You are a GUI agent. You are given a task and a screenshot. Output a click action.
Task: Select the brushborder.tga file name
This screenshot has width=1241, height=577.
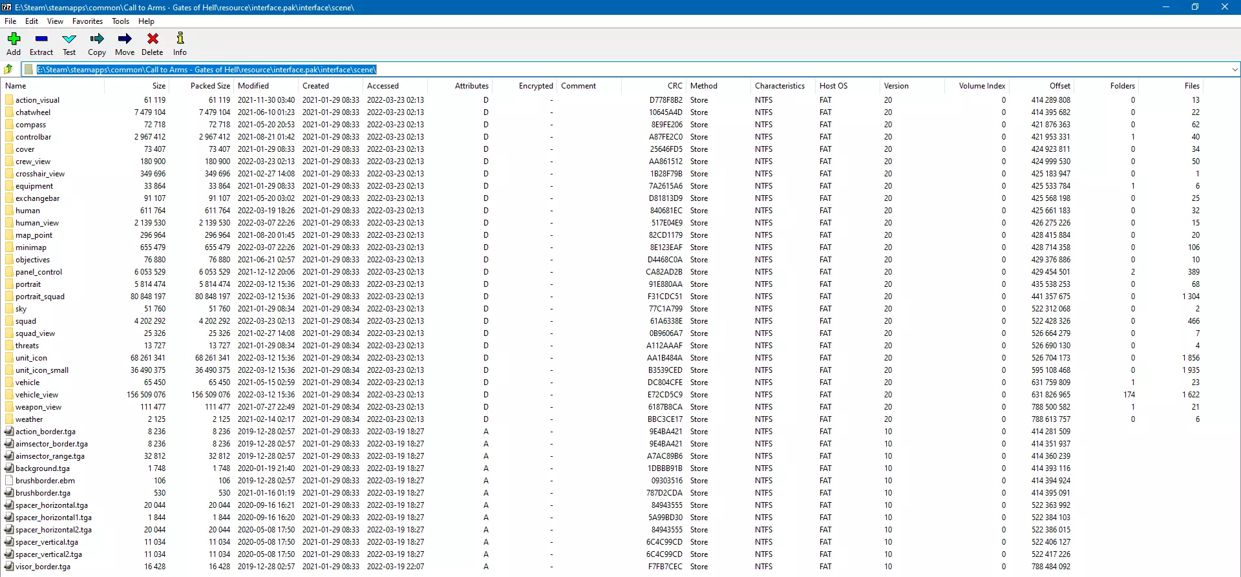tap(43, 493)
